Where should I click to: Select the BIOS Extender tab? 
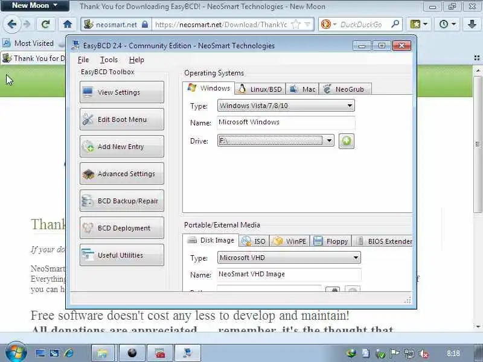pos(383,241)
